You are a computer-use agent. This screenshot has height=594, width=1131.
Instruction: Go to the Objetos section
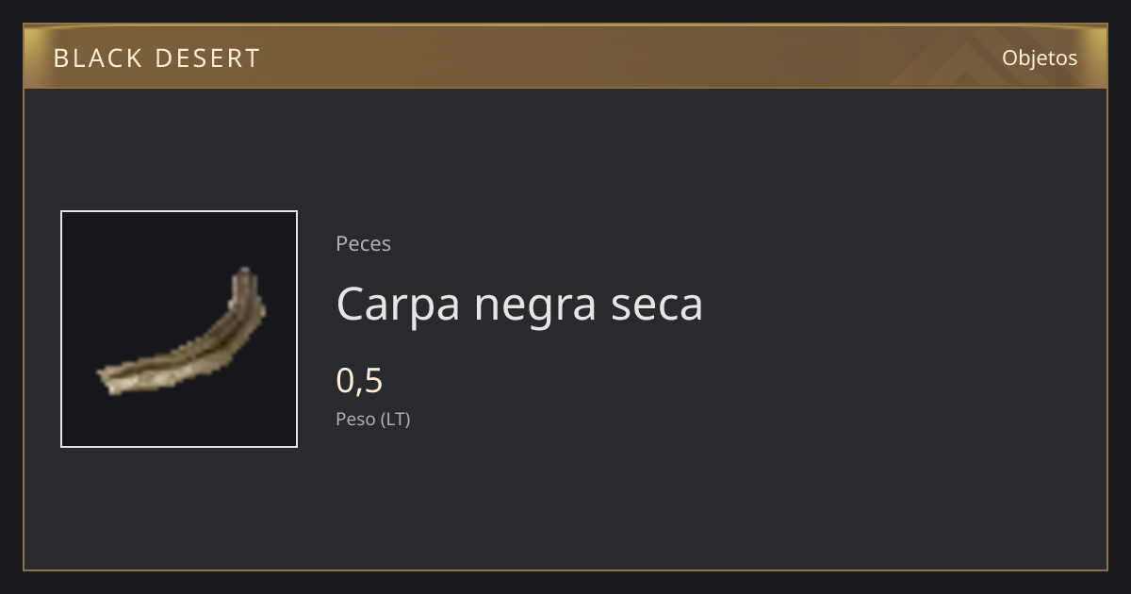coord(1040,58)
